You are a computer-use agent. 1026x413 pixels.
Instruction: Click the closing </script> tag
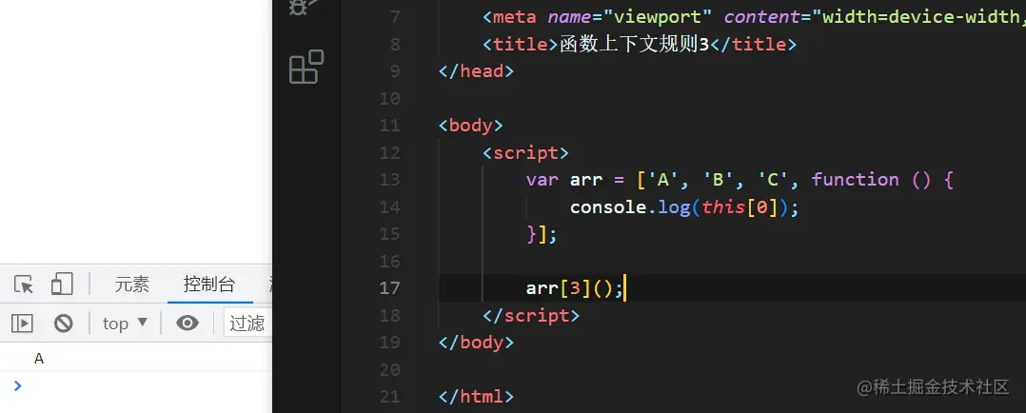531,316
